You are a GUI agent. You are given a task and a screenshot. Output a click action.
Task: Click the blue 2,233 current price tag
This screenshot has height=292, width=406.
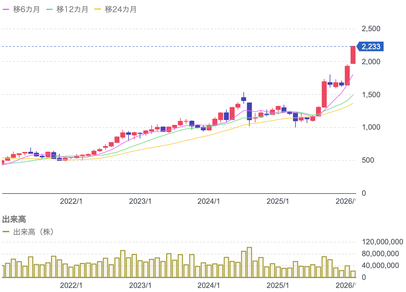pyautogui.click(x=371, y=47)
